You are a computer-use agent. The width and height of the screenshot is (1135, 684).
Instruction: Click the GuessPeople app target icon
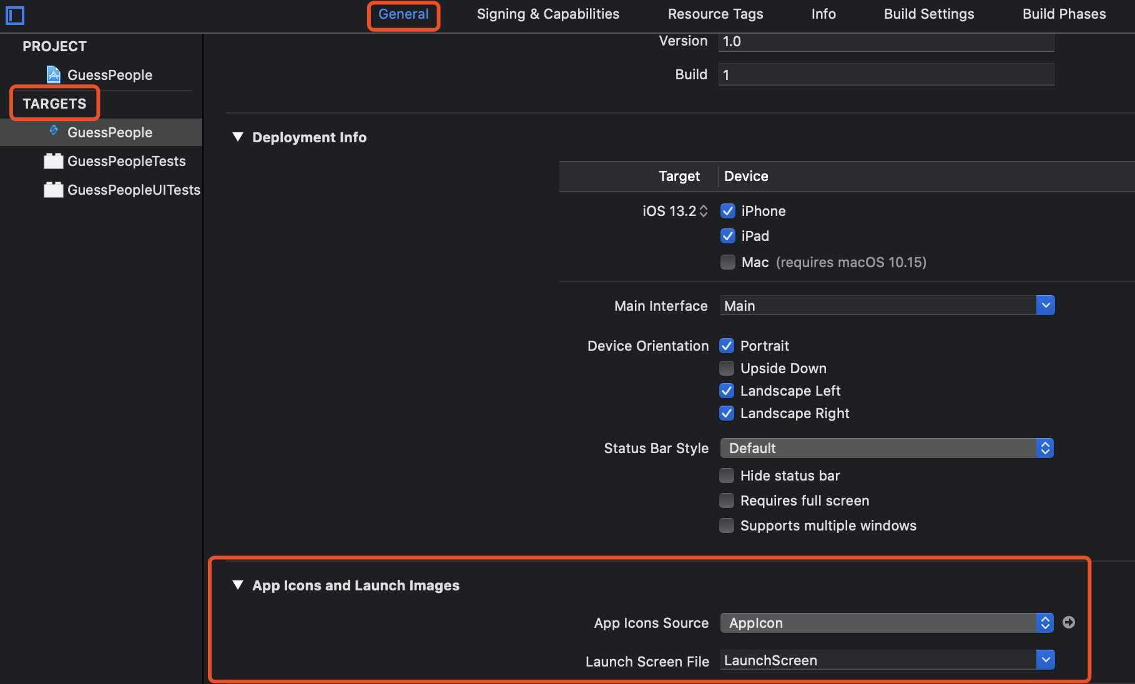(54, 130)
